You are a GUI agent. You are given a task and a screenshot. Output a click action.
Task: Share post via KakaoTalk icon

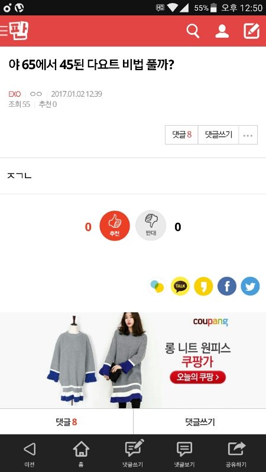pyautogui.click(x=180, y=286)
